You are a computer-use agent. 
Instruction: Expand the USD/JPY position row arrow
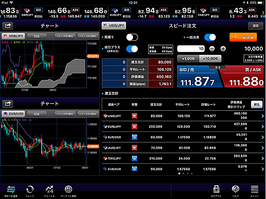click(262, 116)
